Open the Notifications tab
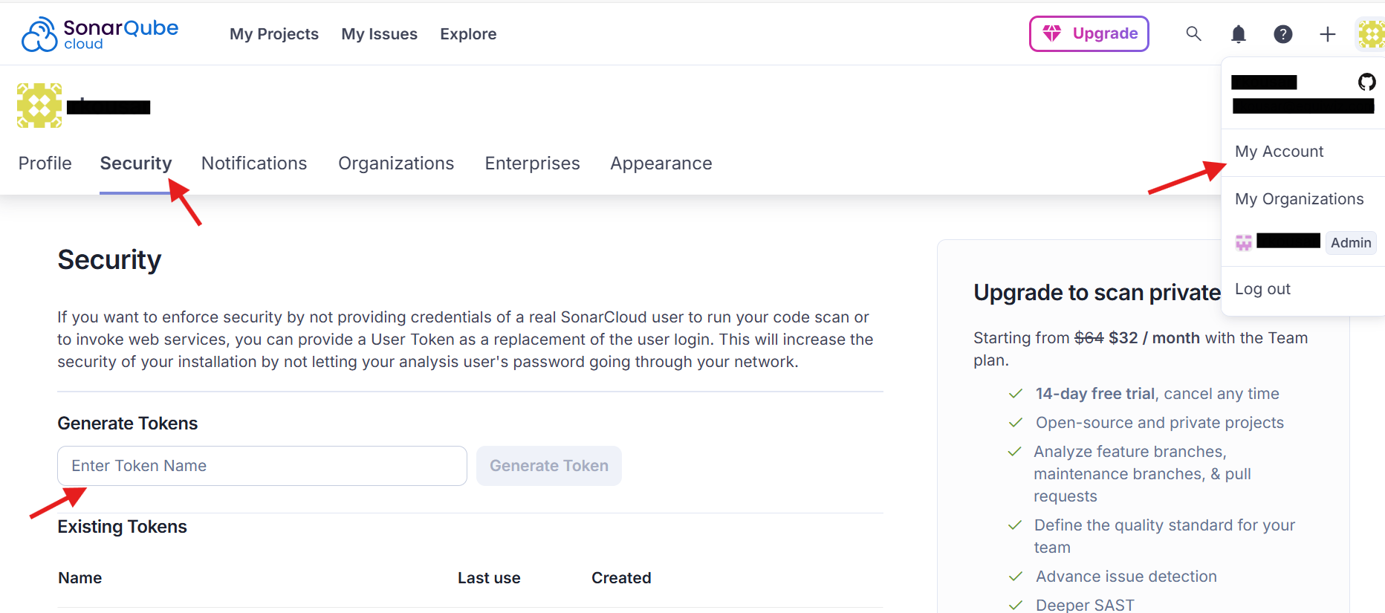This screenshot has width=1385, height=613. [x=254, y=163]
